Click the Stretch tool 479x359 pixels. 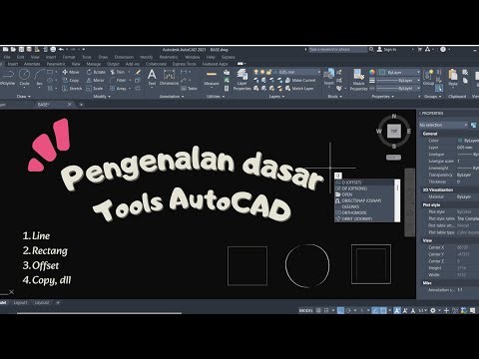(72, 89)
